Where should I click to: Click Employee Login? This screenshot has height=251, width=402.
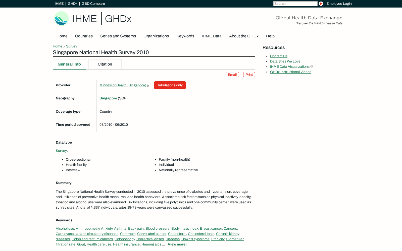(339, 4)
